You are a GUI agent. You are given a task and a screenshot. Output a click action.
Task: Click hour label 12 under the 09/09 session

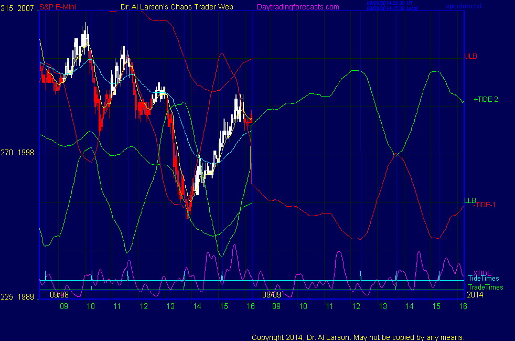pyautogui.click(x=357, y=306)
